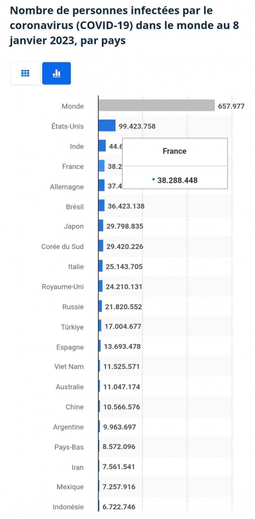The height and width of the screenshot is (519, 255).
Task: Click the gray Monde bar
Action: pyautogui.click(x=157, y=106)
